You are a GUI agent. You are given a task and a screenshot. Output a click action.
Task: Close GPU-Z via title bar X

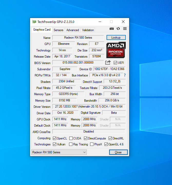(x=123, y=22)
